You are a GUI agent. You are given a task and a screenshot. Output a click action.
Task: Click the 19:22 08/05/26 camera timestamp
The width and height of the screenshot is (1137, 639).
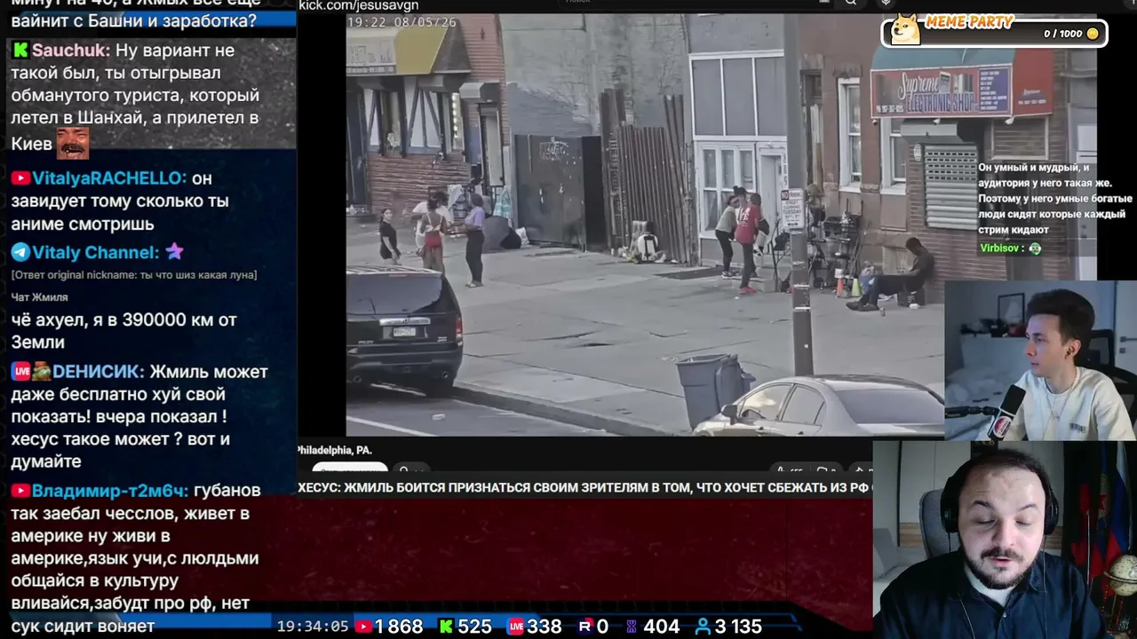click(x=402, y=22)
